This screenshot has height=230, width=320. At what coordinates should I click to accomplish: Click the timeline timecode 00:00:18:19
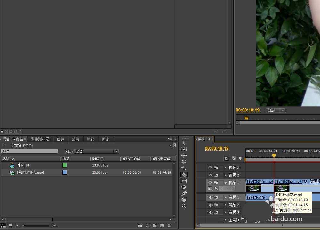pos(217,148)
